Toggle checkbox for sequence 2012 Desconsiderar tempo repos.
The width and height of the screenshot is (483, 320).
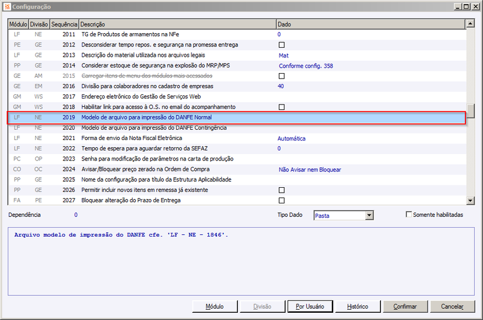tap(281, 45)
